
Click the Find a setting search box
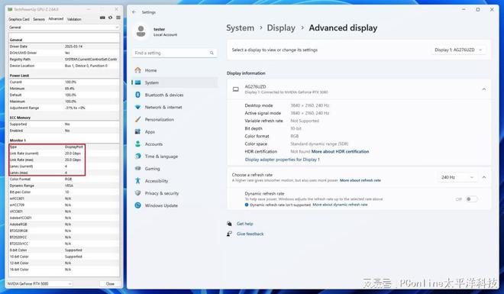coord(174,53)
